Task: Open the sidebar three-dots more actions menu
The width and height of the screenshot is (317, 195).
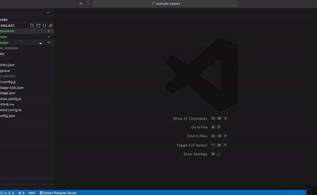Action: click(x=48, y=13)
